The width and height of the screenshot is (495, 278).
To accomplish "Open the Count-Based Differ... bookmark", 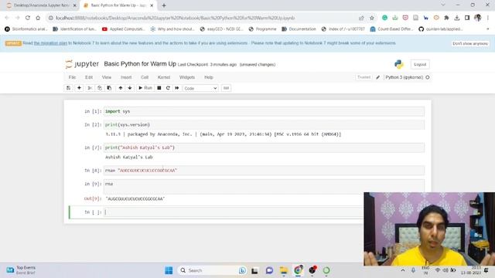I will [x=391, y=29].
